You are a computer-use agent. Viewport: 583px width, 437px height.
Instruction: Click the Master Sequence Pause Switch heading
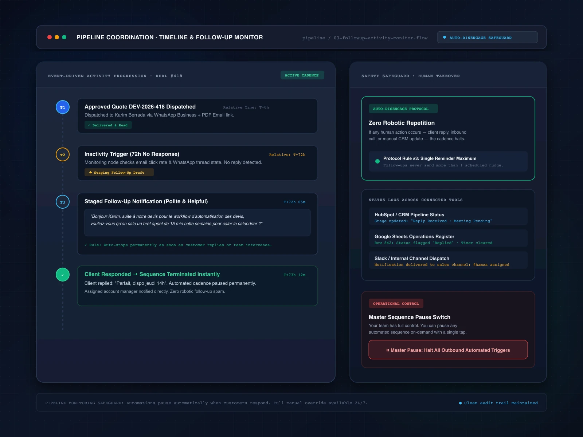(x=410, y=317)
